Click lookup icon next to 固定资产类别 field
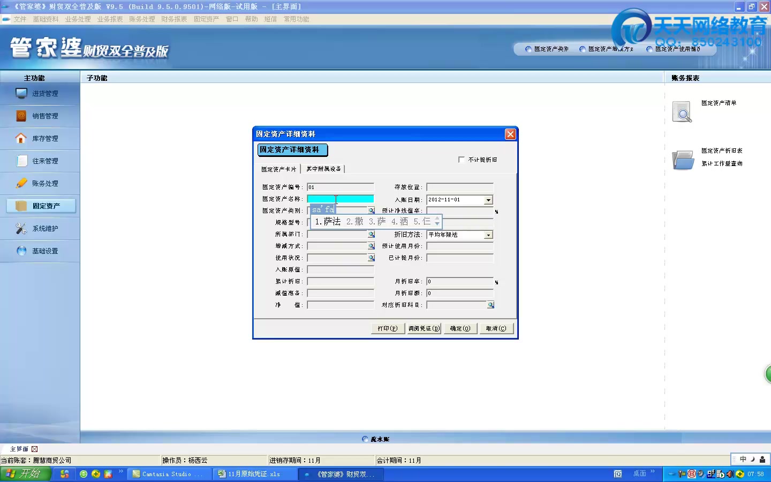771x482 pixels. coord(371,210)
